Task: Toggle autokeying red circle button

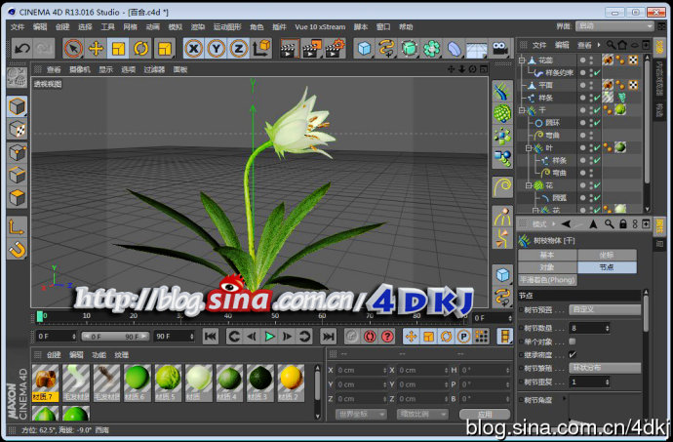Action: 370,336
